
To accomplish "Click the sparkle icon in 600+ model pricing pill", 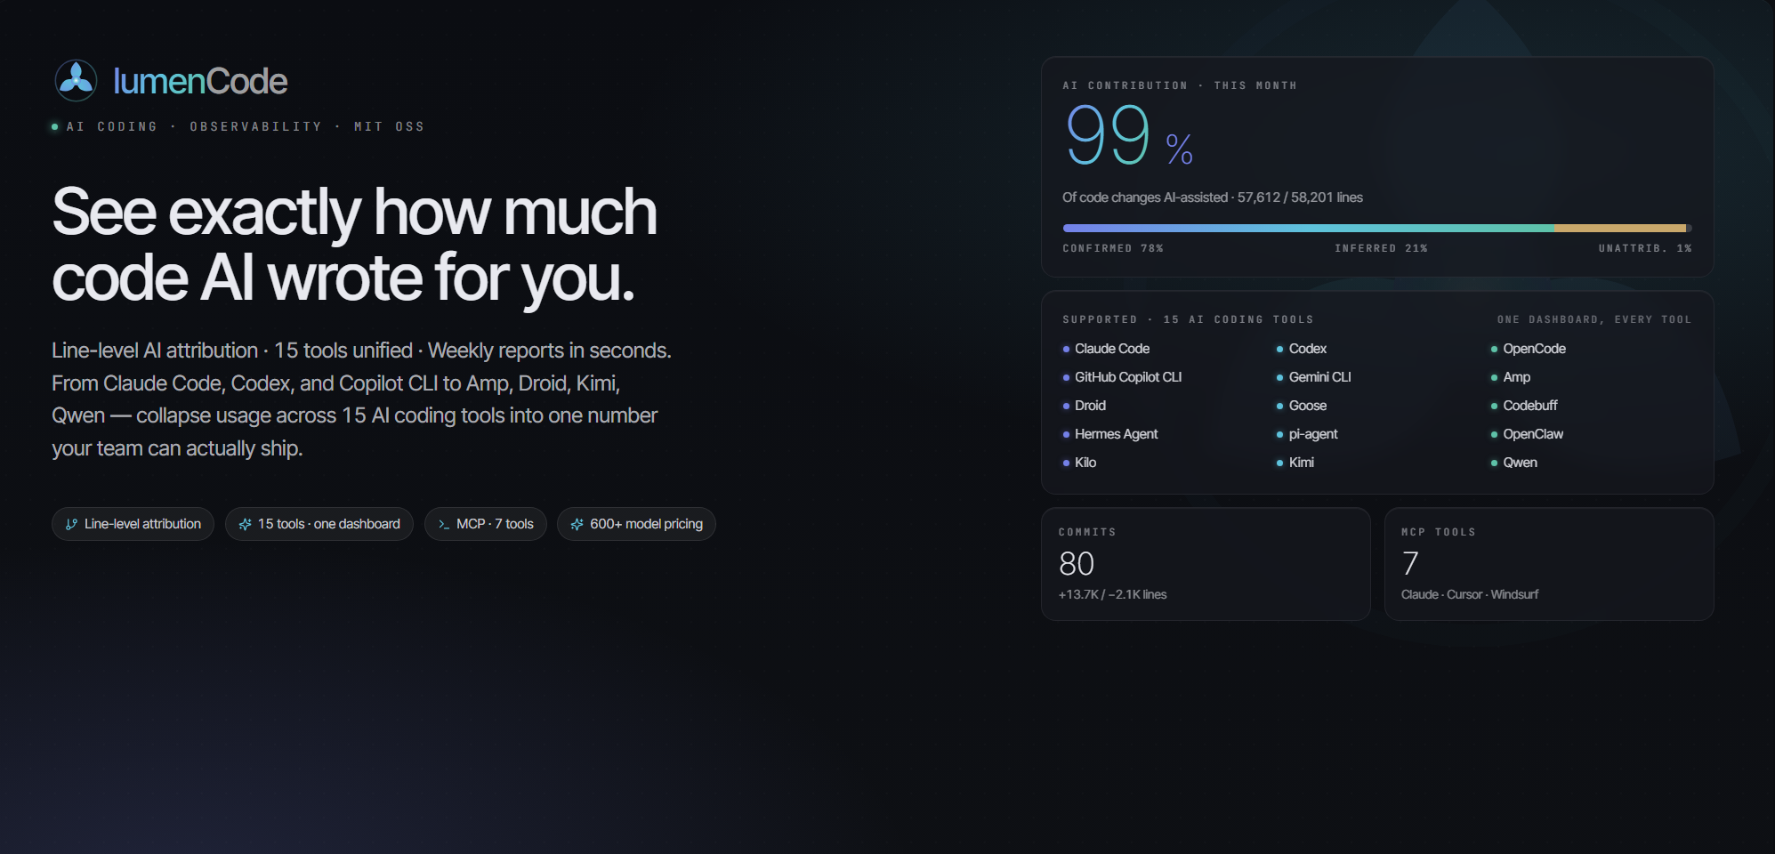I will [x=577, y=524].
